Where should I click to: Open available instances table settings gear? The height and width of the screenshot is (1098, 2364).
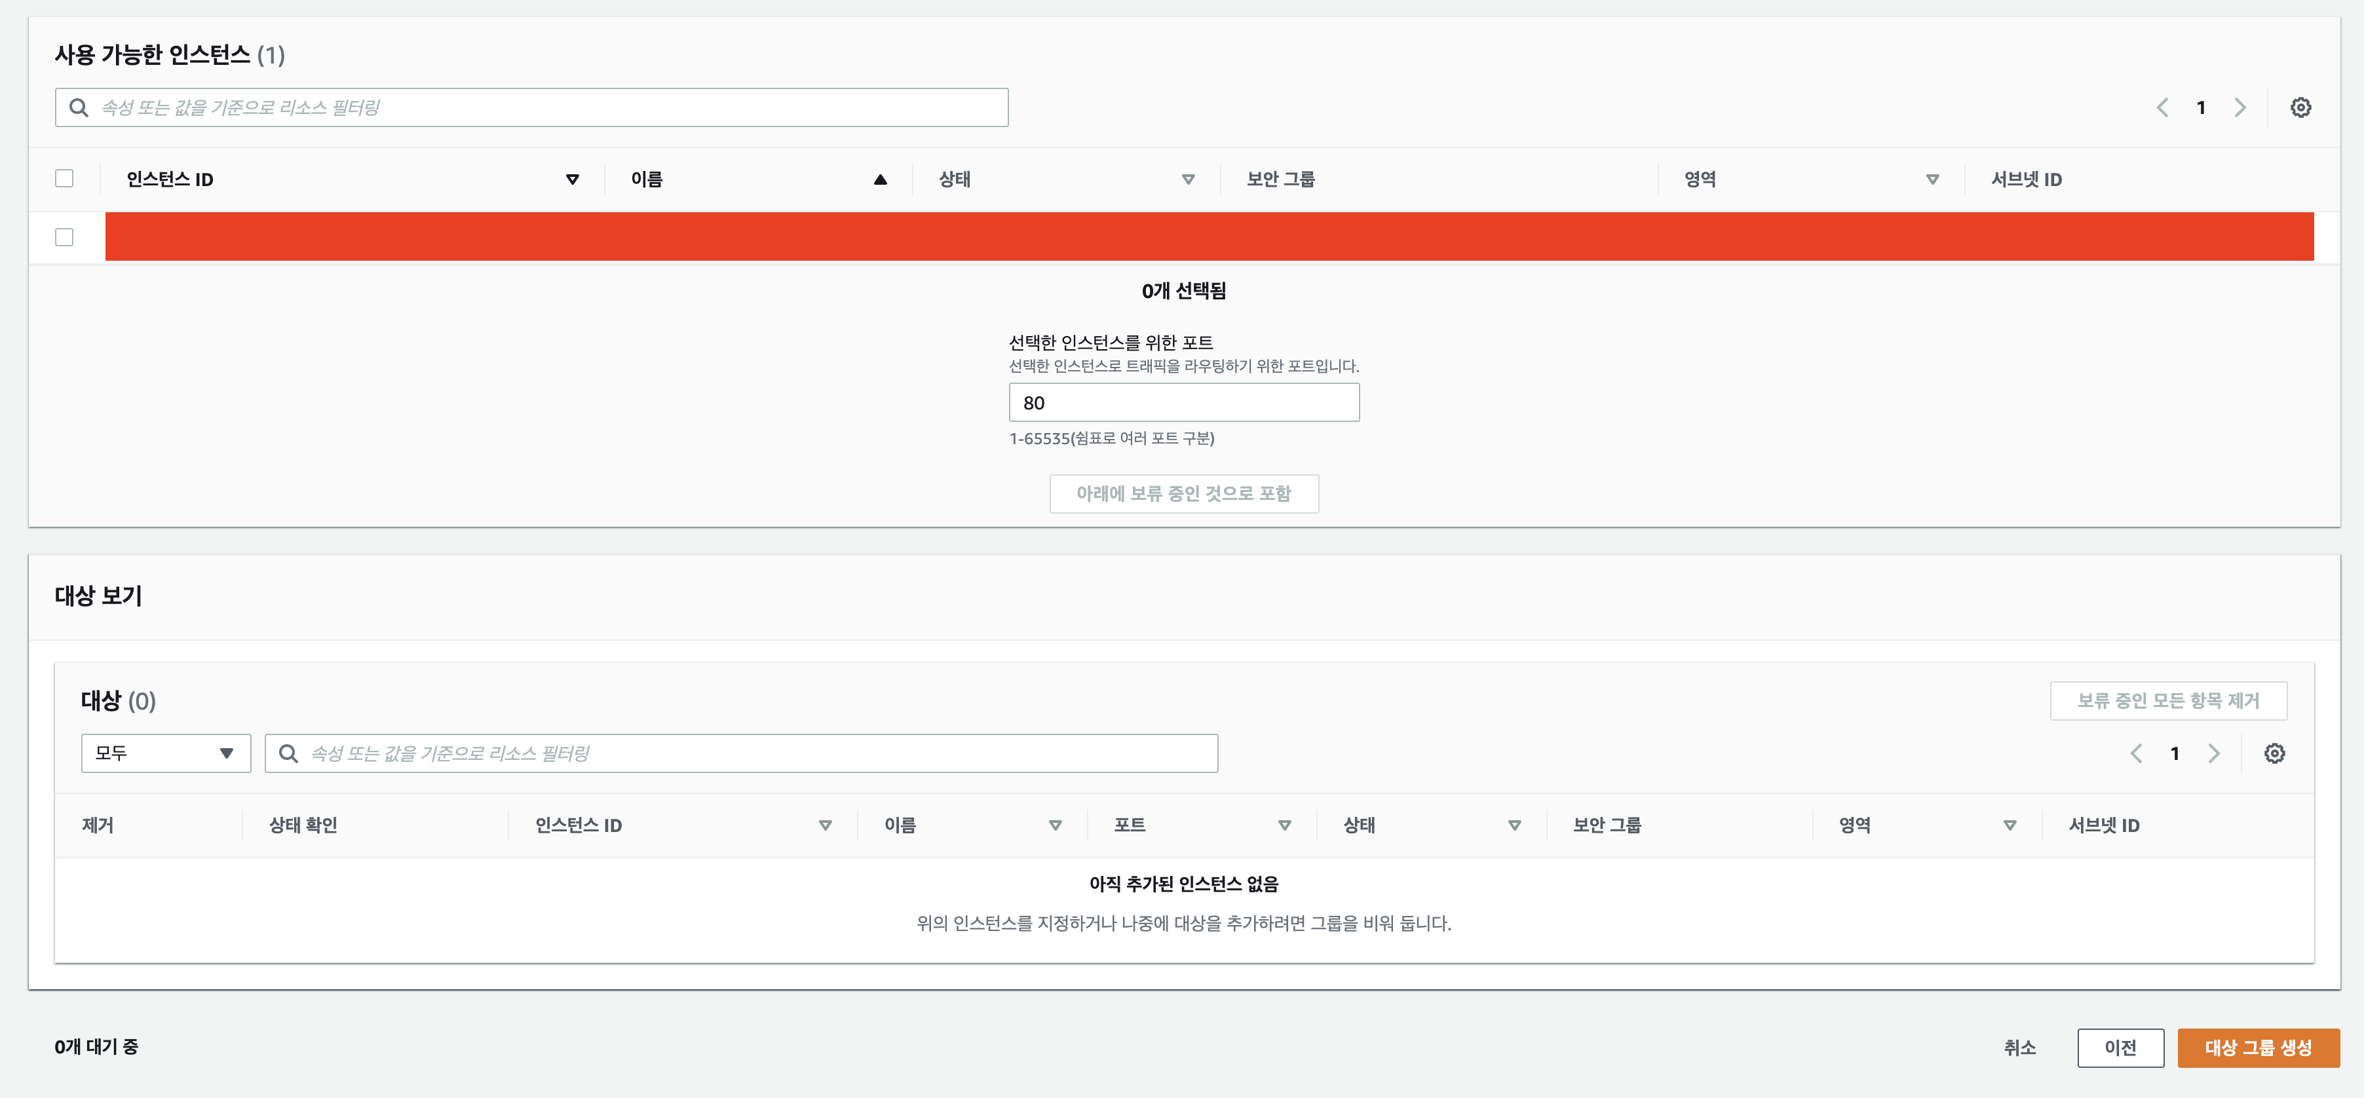pyautogui.click(x=2300, y=107)
